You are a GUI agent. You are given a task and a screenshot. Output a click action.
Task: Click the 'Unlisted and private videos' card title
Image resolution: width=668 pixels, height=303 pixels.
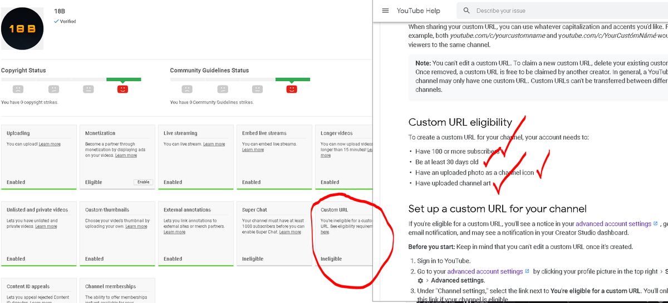click(x=37, y=210)
